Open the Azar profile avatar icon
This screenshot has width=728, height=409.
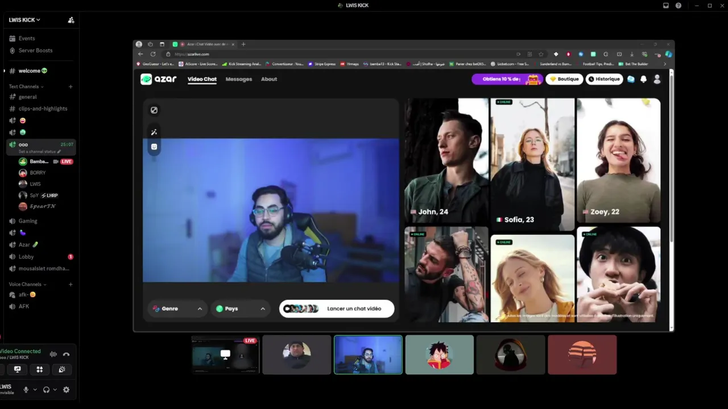pyautogui.click(x=657, y=80)
